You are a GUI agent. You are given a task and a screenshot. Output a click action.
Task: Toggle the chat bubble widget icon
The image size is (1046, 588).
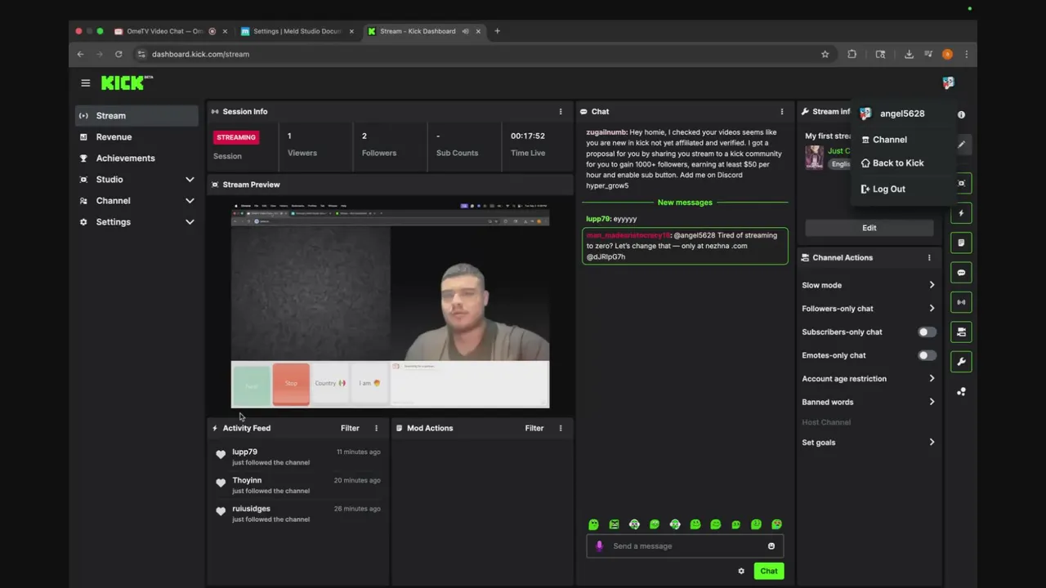point(961,273)
